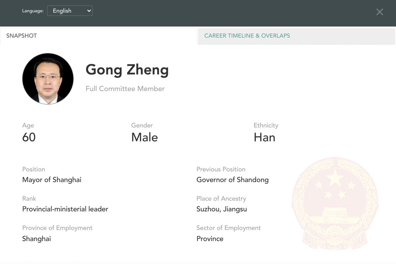Select the Snapshot tab

click(99, 36)
